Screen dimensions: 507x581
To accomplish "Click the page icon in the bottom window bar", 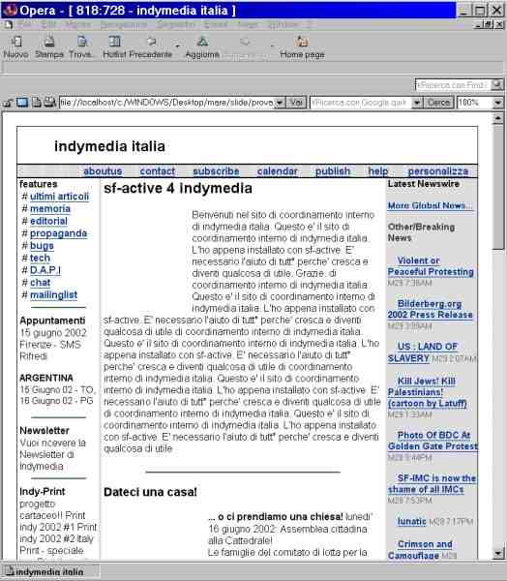I will tap(10, 571).
